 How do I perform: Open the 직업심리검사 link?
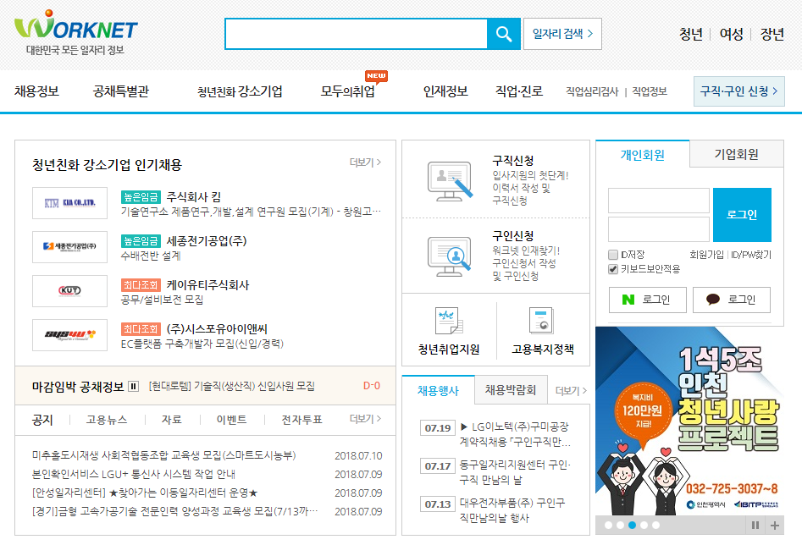tap(592, 91)
